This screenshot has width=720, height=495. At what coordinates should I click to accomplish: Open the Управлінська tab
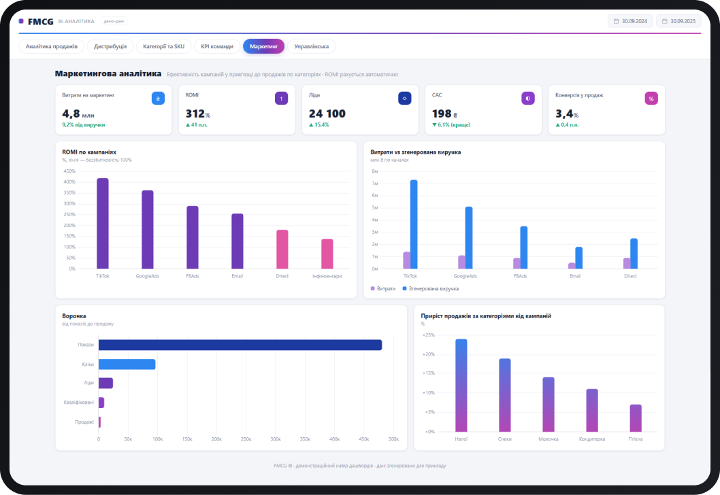tap(311, 46)
